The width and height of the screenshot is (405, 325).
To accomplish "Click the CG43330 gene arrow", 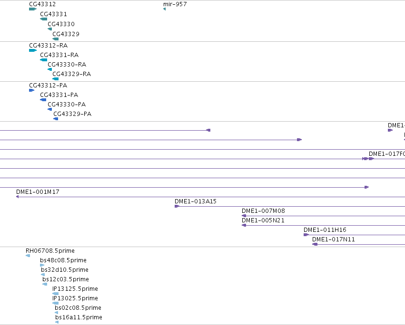I will point(50,29).
